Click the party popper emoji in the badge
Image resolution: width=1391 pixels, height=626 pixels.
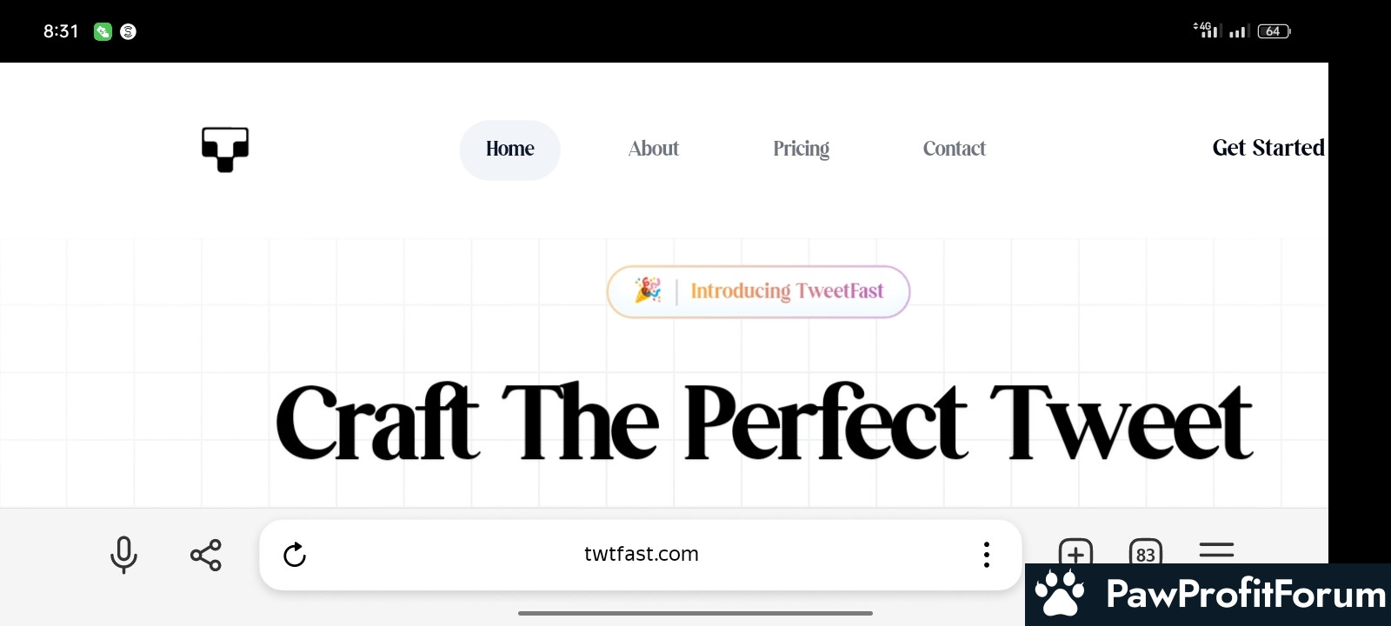click(648, 290)
